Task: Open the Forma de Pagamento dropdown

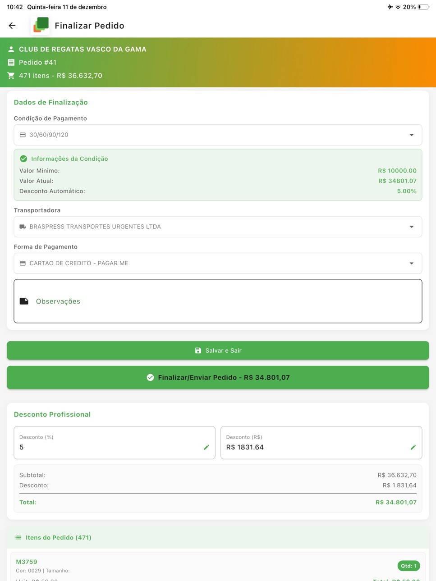Action: click(218, 263)
